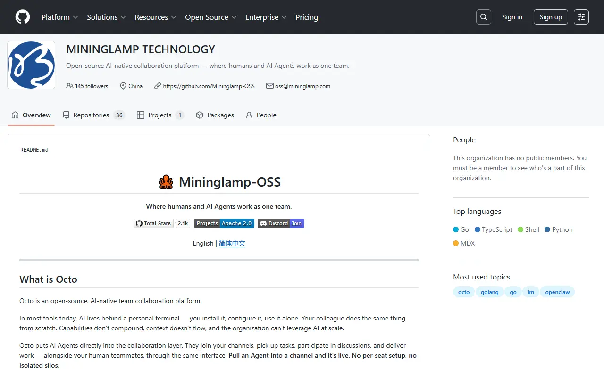Expand the Solutions dropdown
Screen dimensions: 604x377
click(x=106, y=17)
